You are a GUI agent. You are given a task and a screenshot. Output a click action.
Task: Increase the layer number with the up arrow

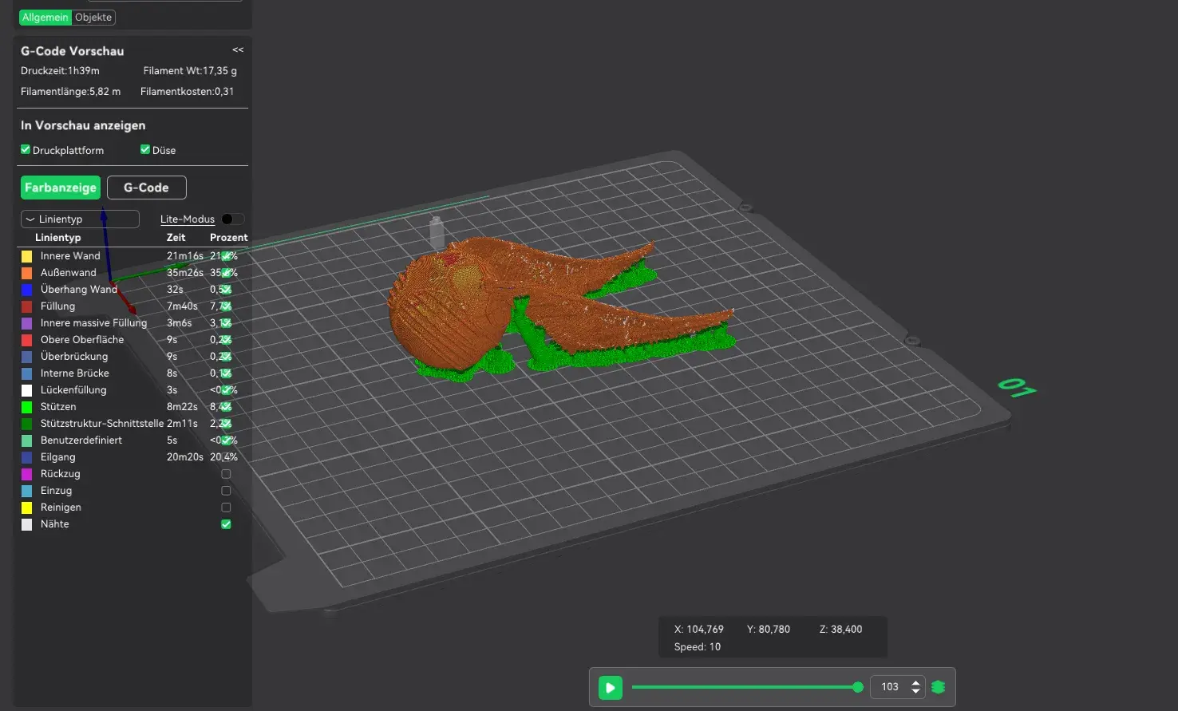(x=915, y=682)
